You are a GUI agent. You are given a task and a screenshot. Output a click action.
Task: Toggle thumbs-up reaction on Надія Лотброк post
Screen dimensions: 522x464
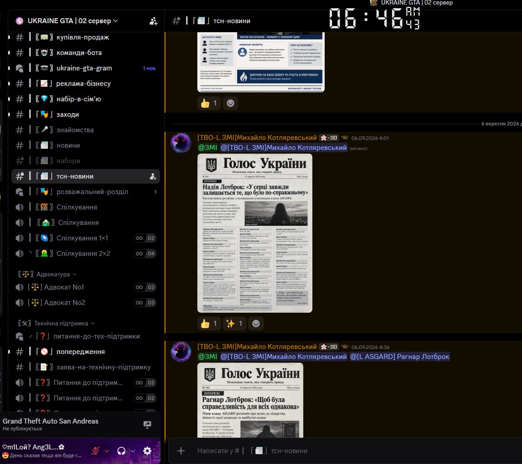pyautogui.click(x=209, y=323)
